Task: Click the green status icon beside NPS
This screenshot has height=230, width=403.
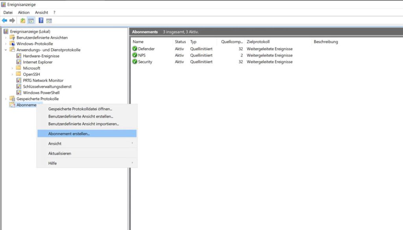Action: [134, 55]
